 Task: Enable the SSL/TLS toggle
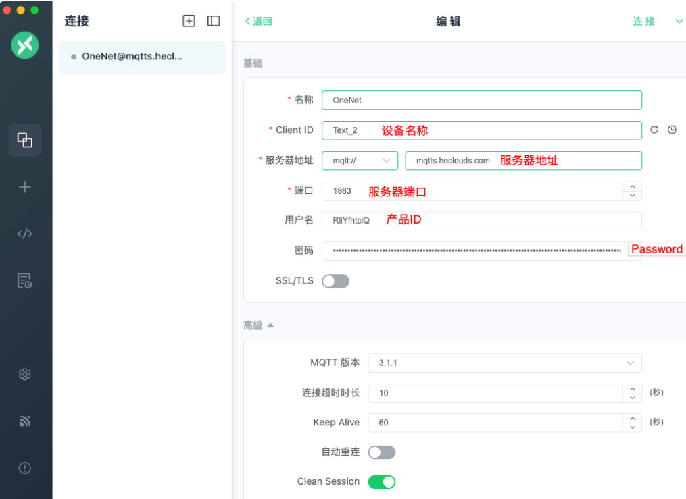[x=335, y=281]
